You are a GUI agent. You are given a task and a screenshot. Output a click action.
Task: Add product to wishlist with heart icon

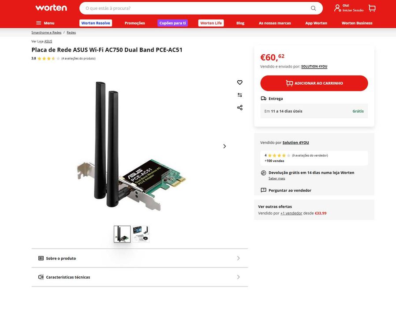coord(239,83)
